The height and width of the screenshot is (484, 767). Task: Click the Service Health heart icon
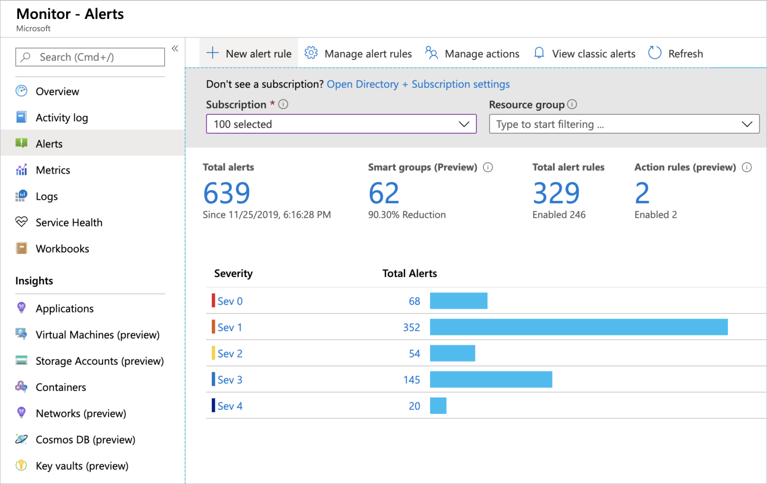point(22,222)
